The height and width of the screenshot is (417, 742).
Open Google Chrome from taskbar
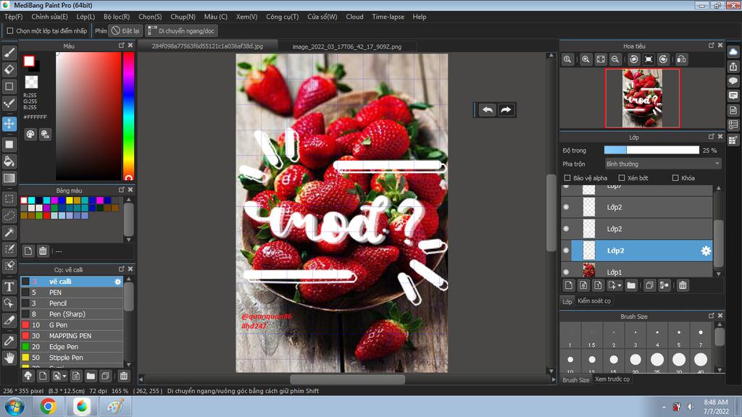coord(48,406)
